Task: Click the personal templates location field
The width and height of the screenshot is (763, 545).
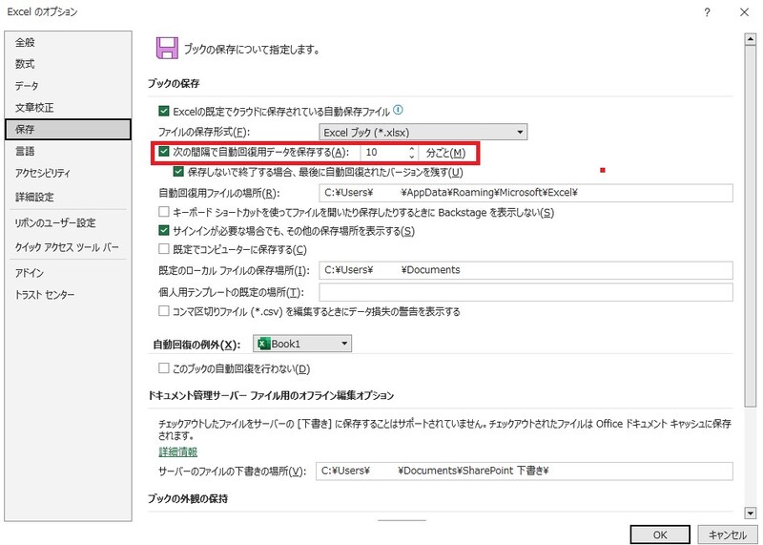Action: pyautogui.click(x=526, y=292)
